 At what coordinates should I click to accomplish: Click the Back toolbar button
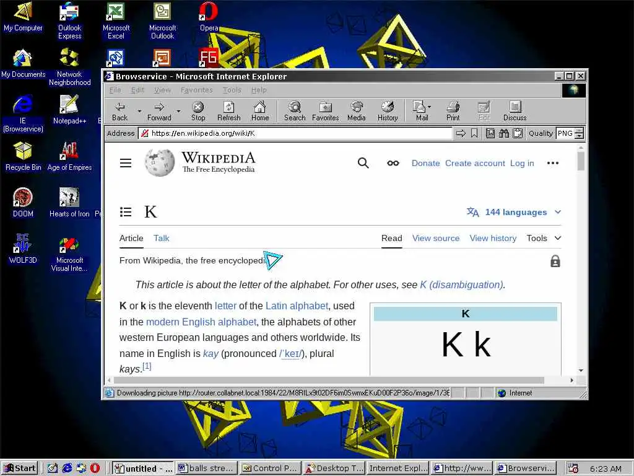[x=119, y=112]
